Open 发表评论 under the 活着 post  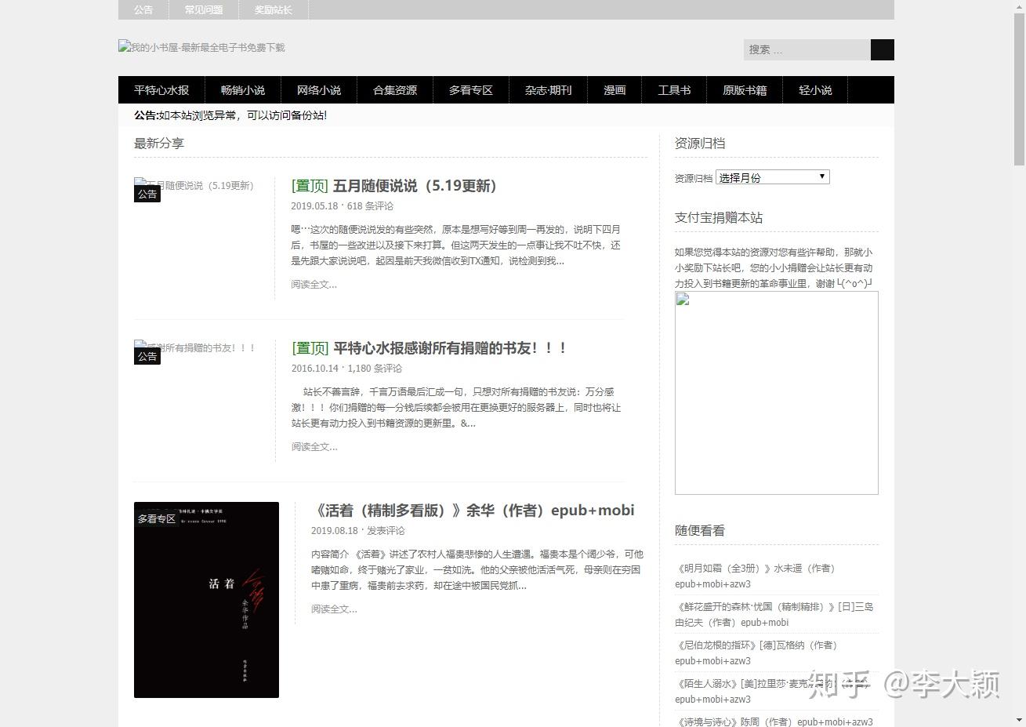pos(386,531)
